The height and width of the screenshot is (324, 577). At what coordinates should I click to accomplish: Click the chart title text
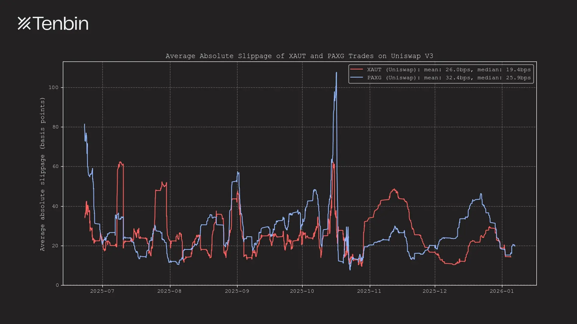[299, 56]
